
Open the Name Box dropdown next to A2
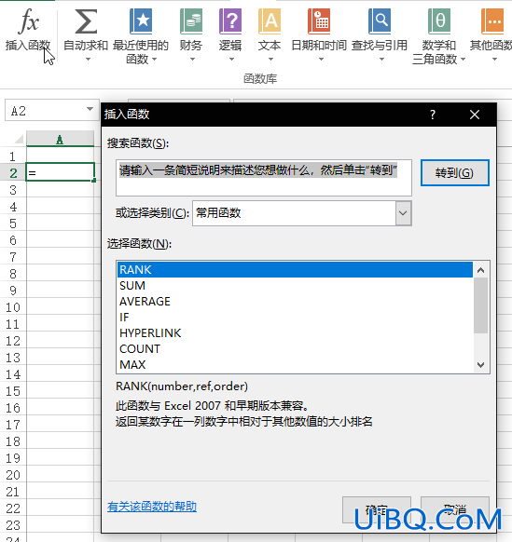click(90, 109)
